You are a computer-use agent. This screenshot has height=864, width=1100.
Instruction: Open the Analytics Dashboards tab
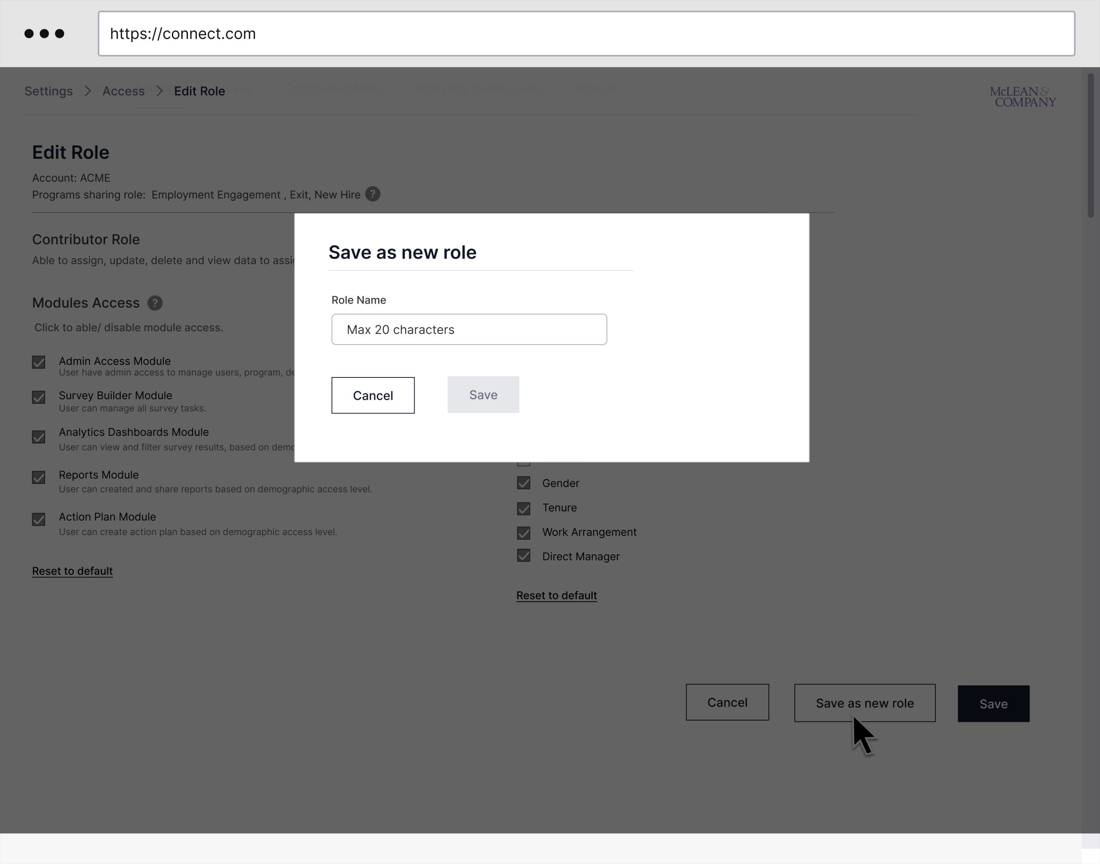click(x=477, y=88)
